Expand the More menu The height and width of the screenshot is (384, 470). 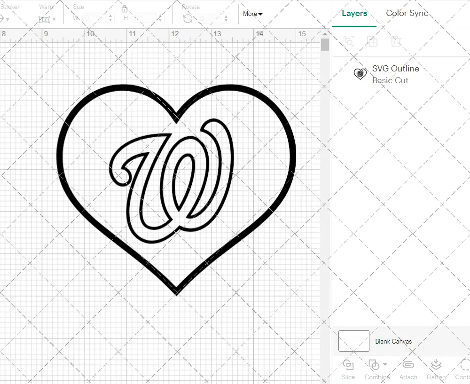click(253, 14)
